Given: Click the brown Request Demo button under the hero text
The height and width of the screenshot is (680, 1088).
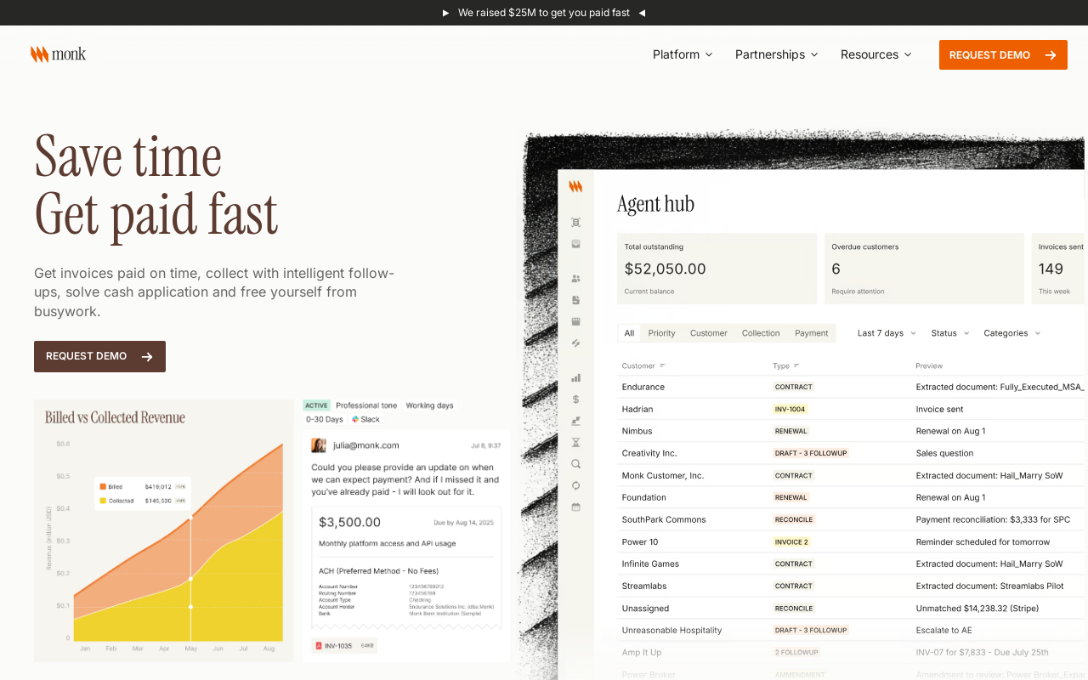Looking at the screenshot, I should [99, 356].
